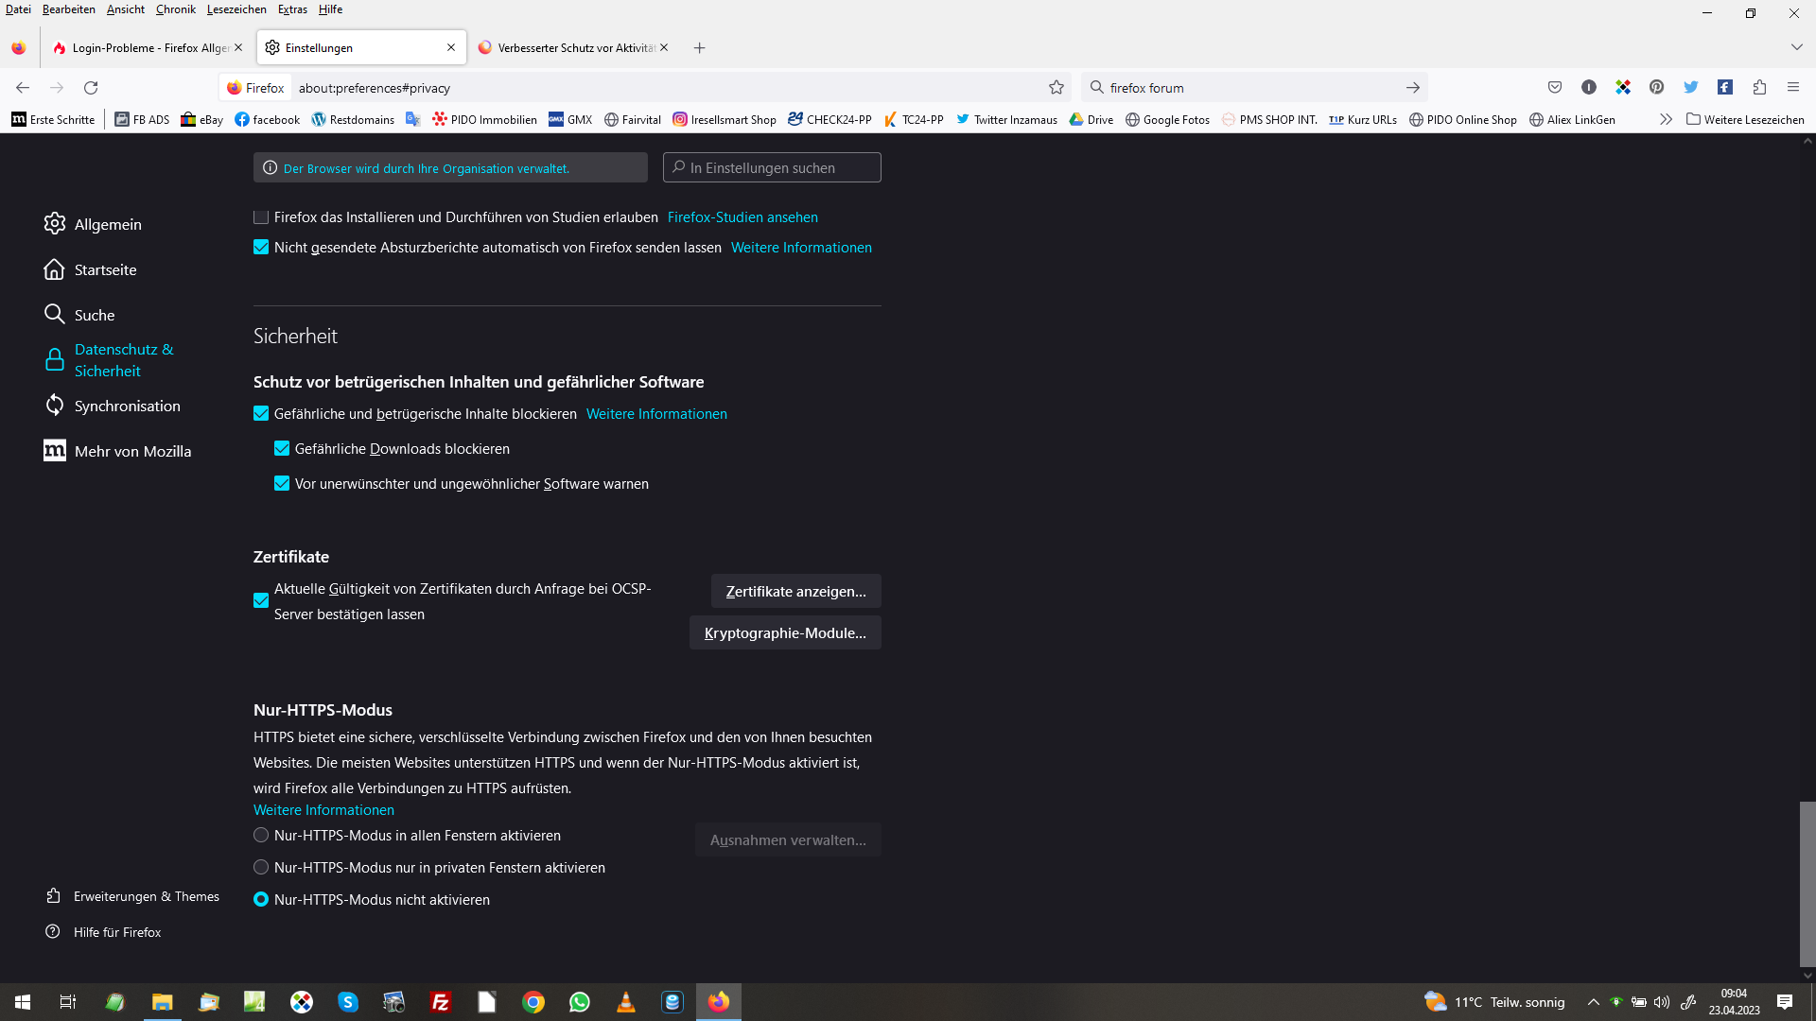1816x1021 pixels.
Task: Click the In Einstellungen suchen field
Action: pos(773,168)
